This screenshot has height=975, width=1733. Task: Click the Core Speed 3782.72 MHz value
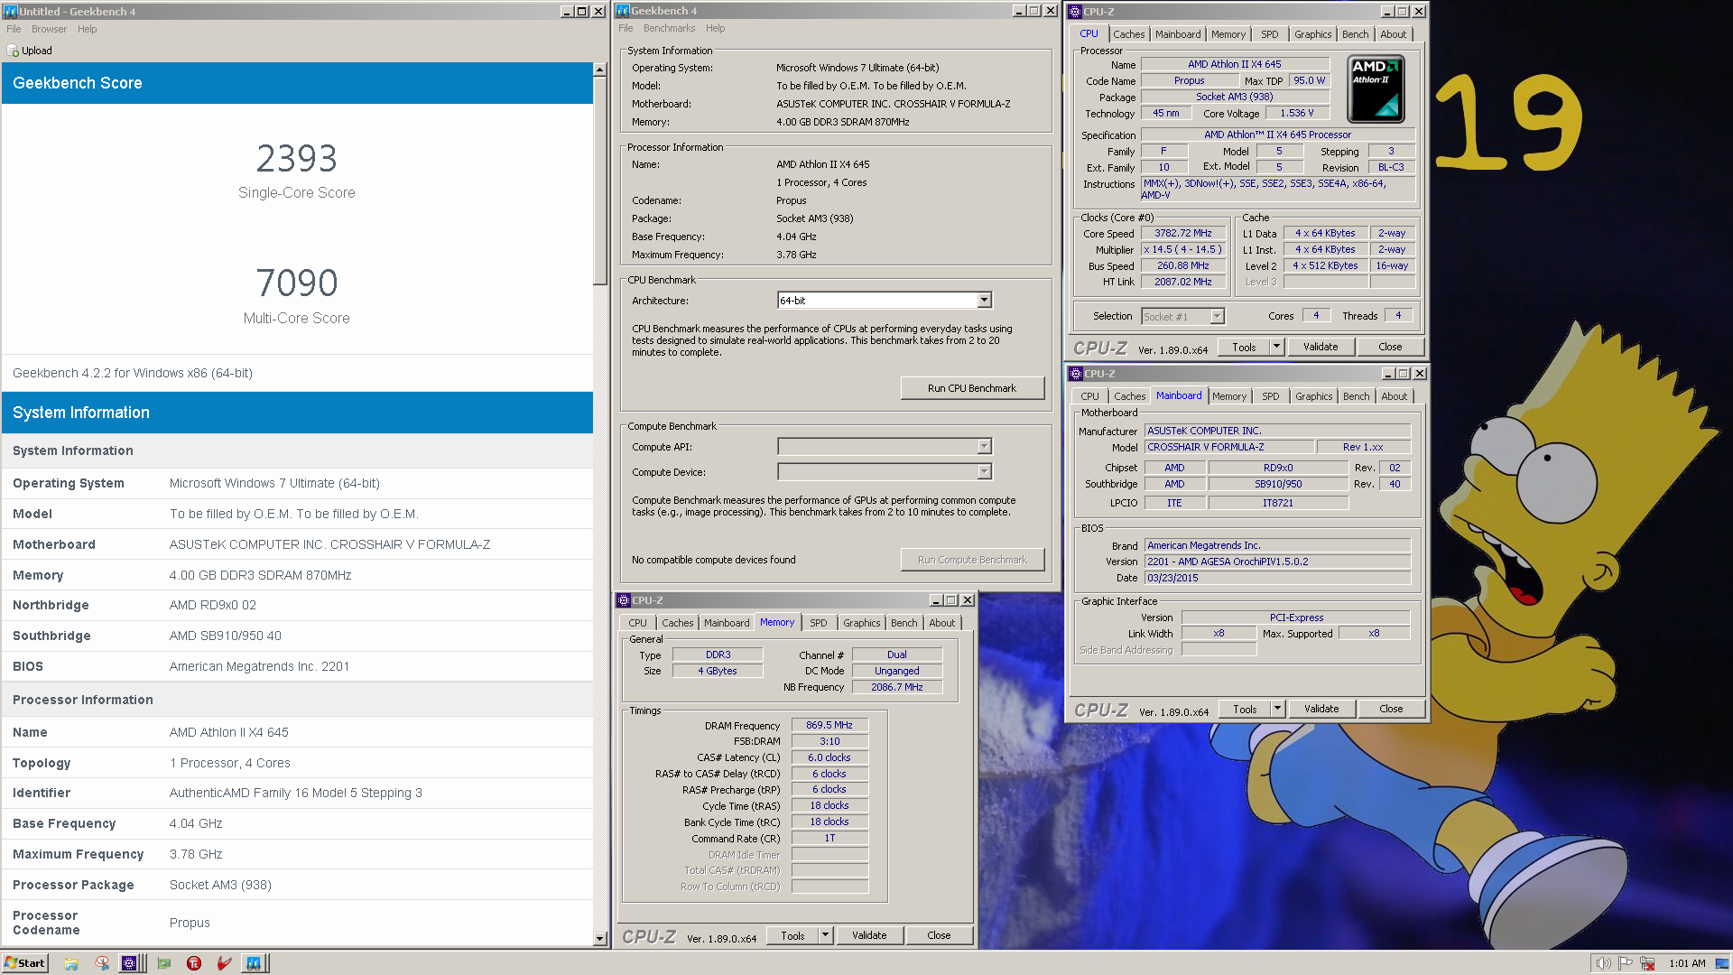point(1182,233)
